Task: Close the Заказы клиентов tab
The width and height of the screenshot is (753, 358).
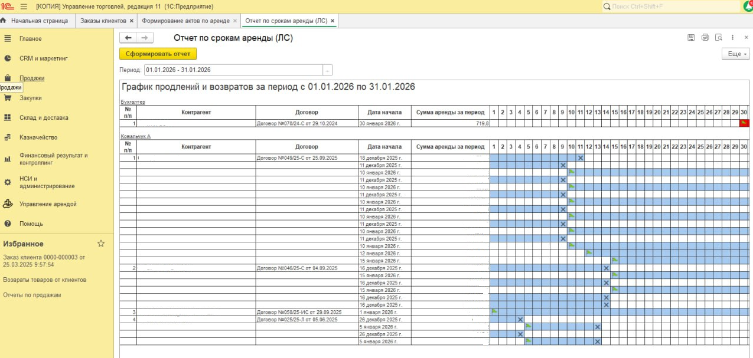Action: click(132, 21)
